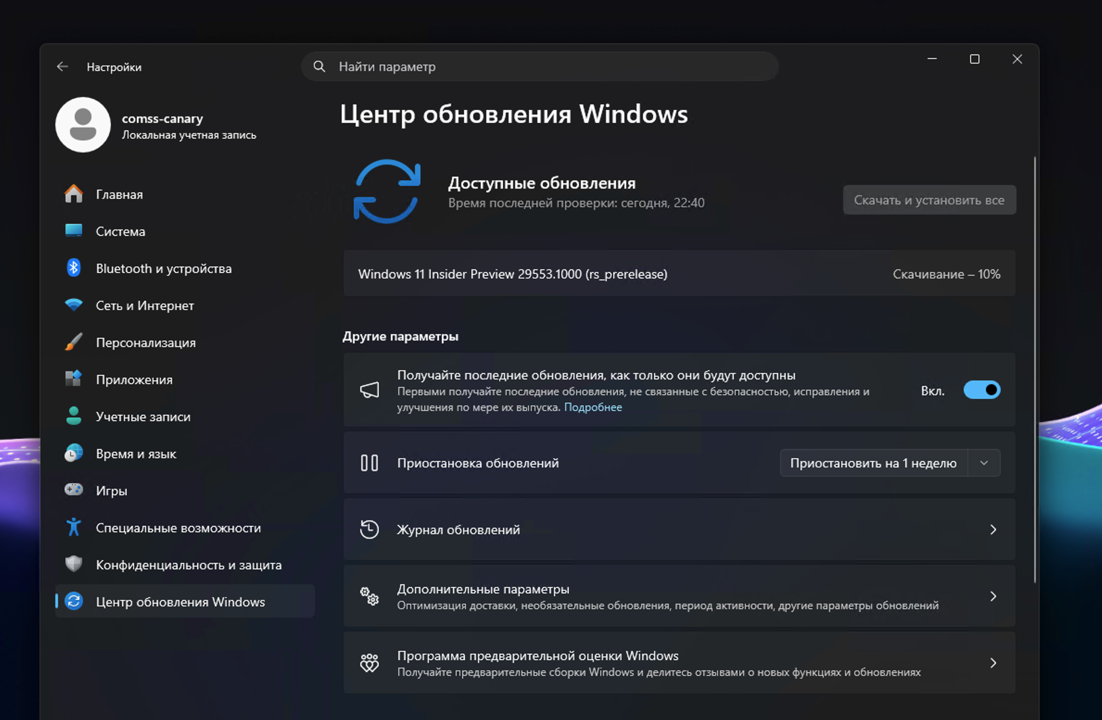The height and width of the screenshot is (720, 1102).
Task: Open Время и язык settings
Action: tap(185, 453)
